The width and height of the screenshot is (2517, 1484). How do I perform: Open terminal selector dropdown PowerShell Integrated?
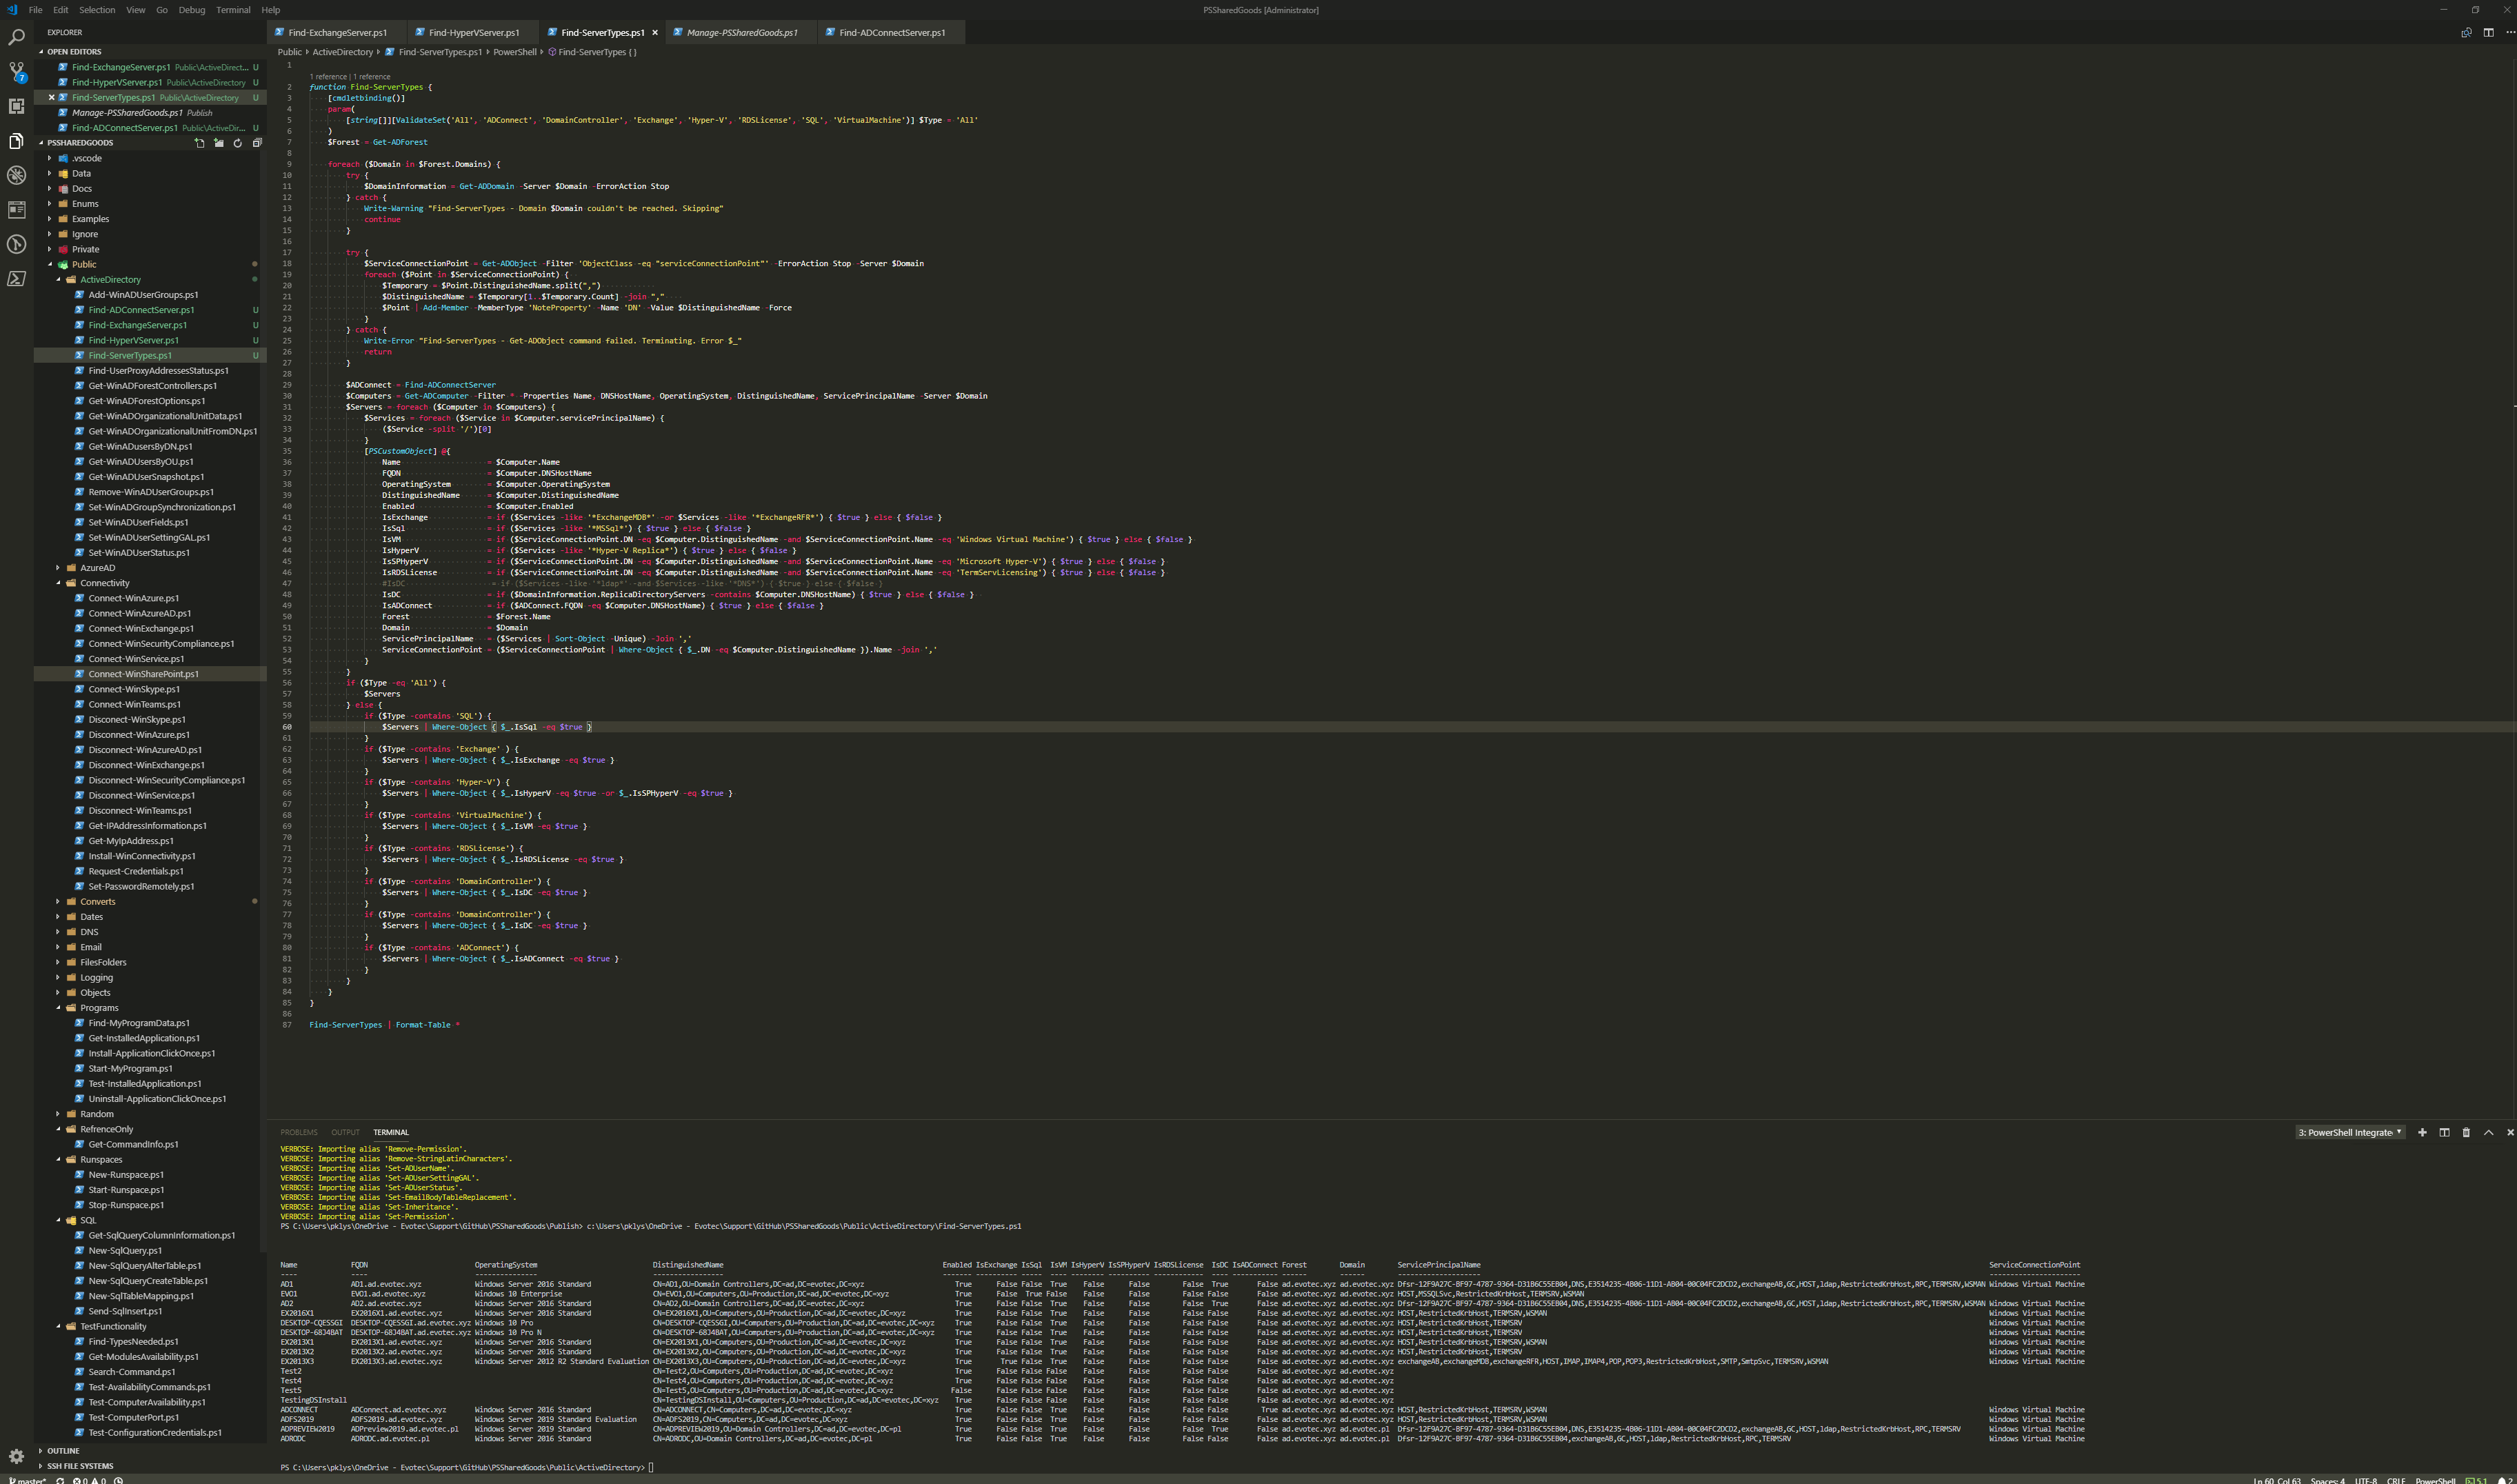(2349, 1132)
